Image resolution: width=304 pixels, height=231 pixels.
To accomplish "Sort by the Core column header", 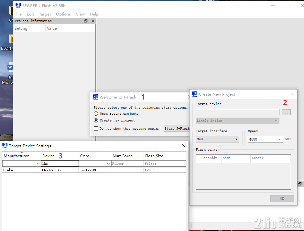I will [x=95, y=156].
